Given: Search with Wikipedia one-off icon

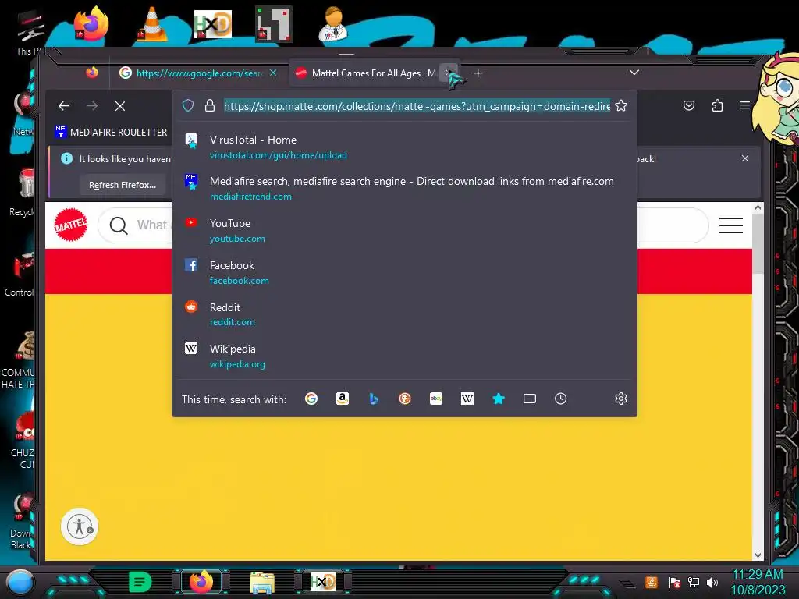Looking at the screenshot, I should click(x=467, y=399).
